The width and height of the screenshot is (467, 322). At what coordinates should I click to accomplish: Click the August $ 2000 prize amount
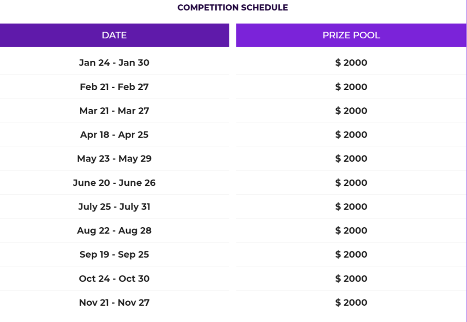(x=351, y=230)
